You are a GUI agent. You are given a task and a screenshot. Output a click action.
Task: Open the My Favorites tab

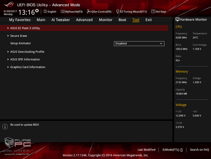pyautogui.click(x=20, y=20)
